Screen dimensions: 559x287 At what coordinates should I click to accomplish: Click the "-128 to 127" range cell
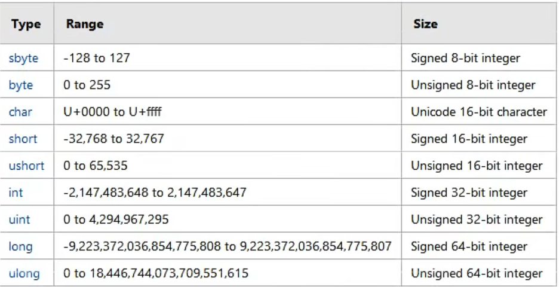(96, 59)
